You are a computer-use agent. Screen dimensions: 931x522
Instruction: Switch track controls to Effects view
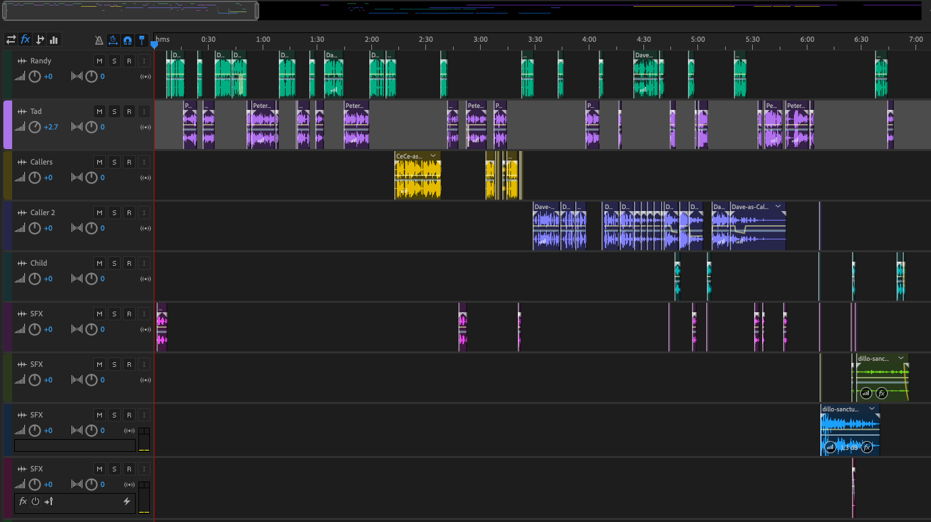26,40
